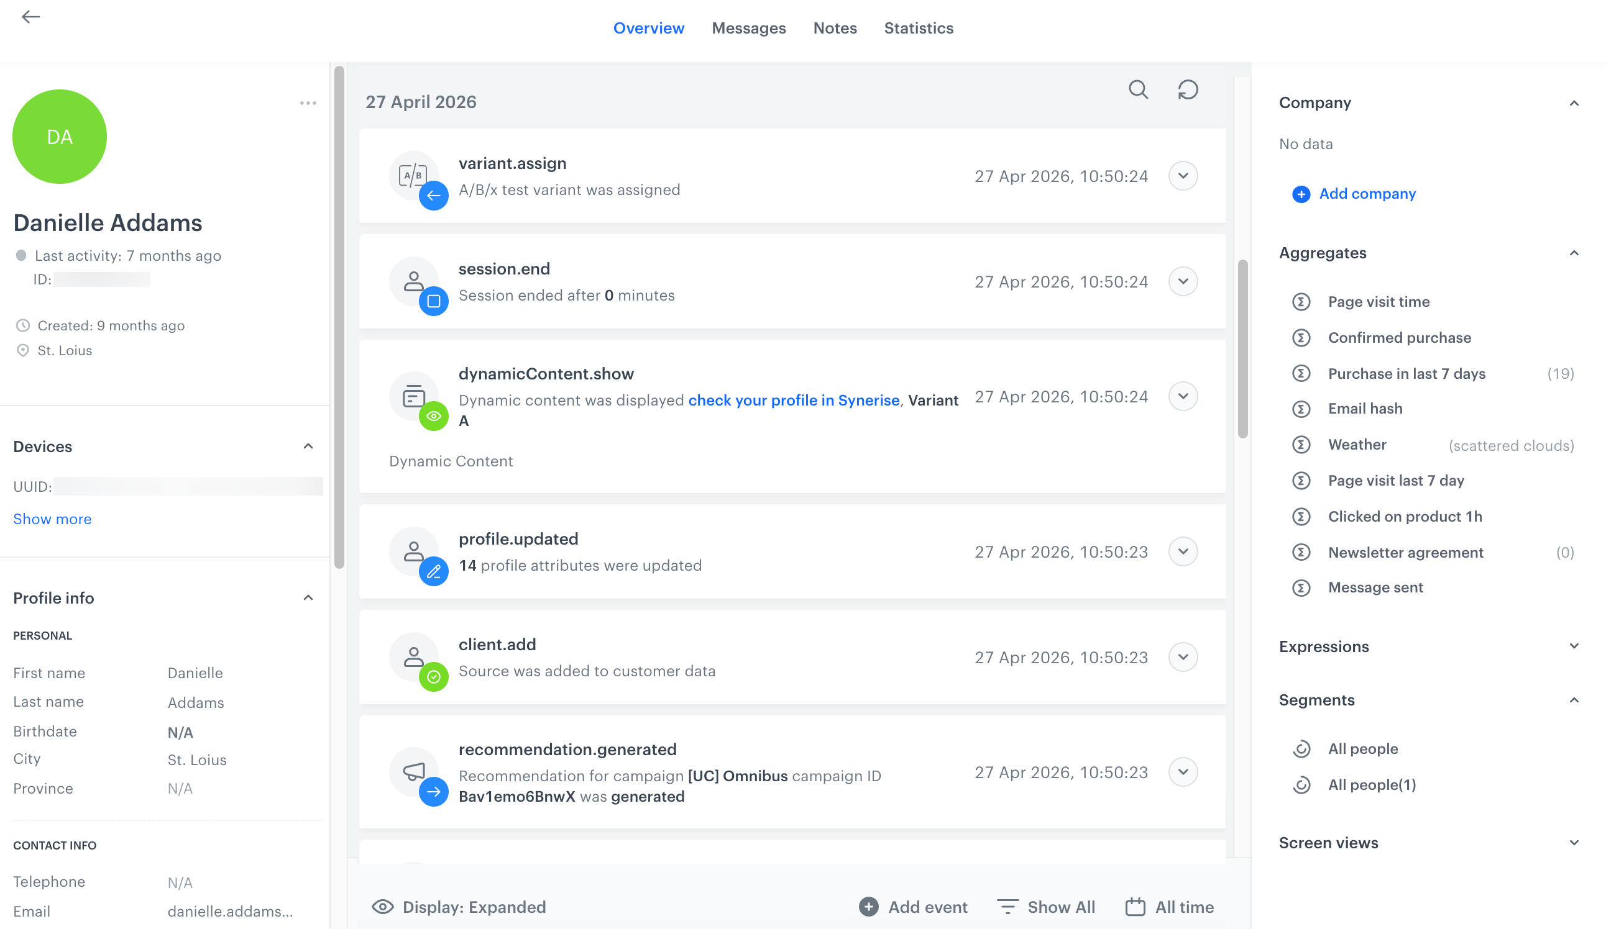Click the All time calendar icon
Image resolution: width=1606 pixels, height=929 pixels.
click(x=1135, y=907)
